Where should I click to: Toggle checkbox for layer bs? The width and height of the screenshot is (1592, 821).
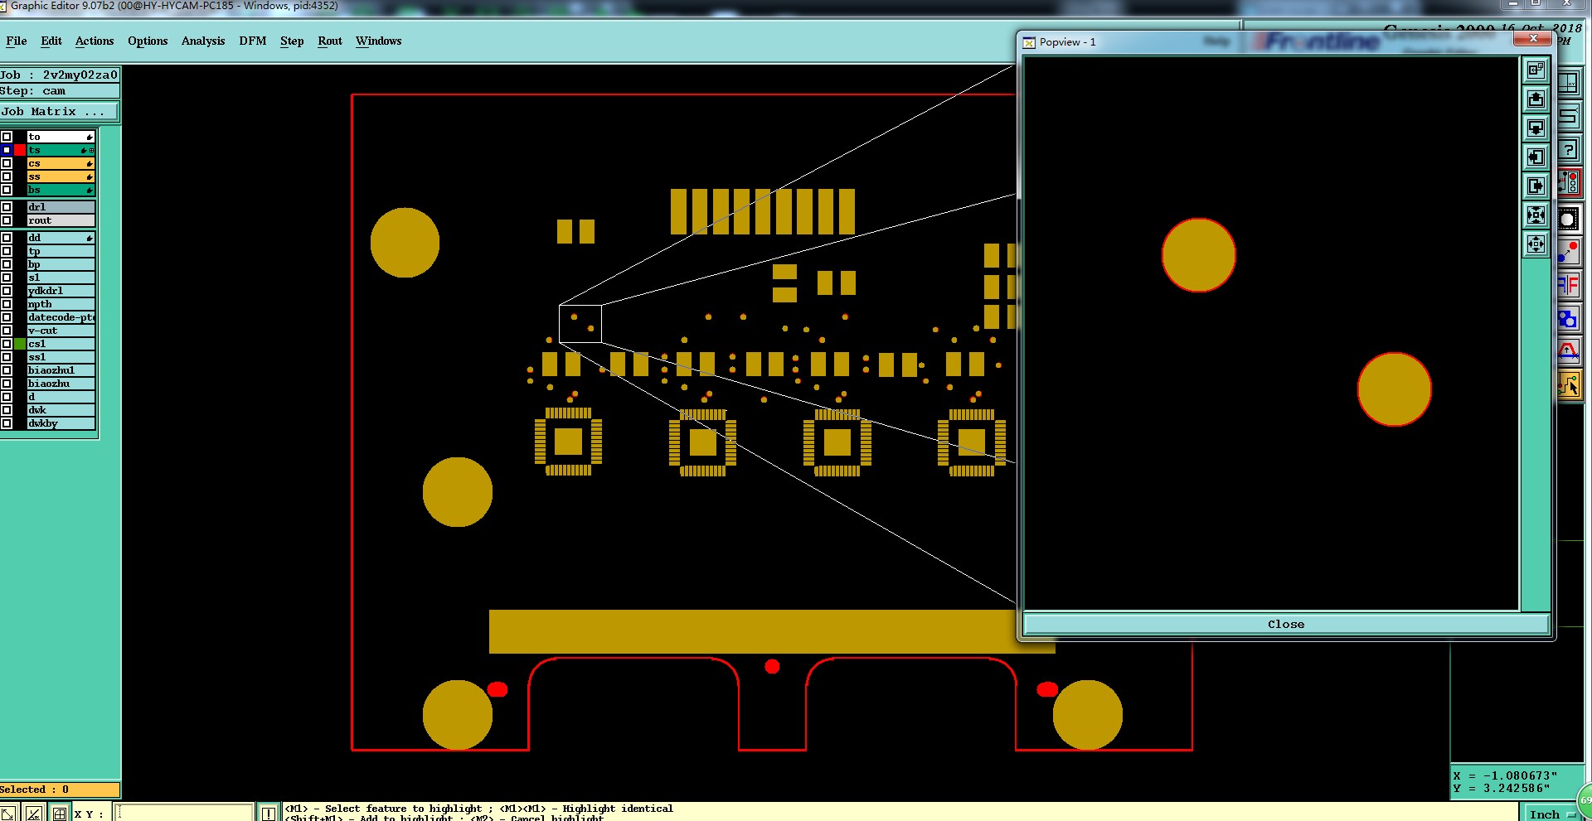(7, 190)
